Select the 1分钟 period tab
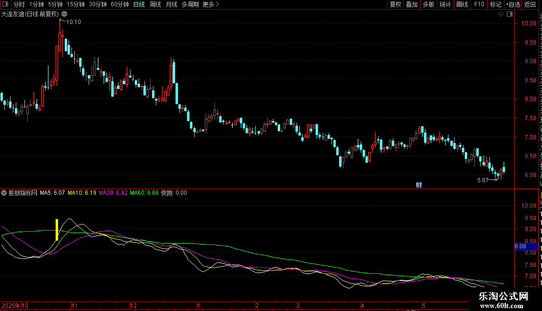Image resolution: width=542 pixels, height=311 pixels. [36, 4]
